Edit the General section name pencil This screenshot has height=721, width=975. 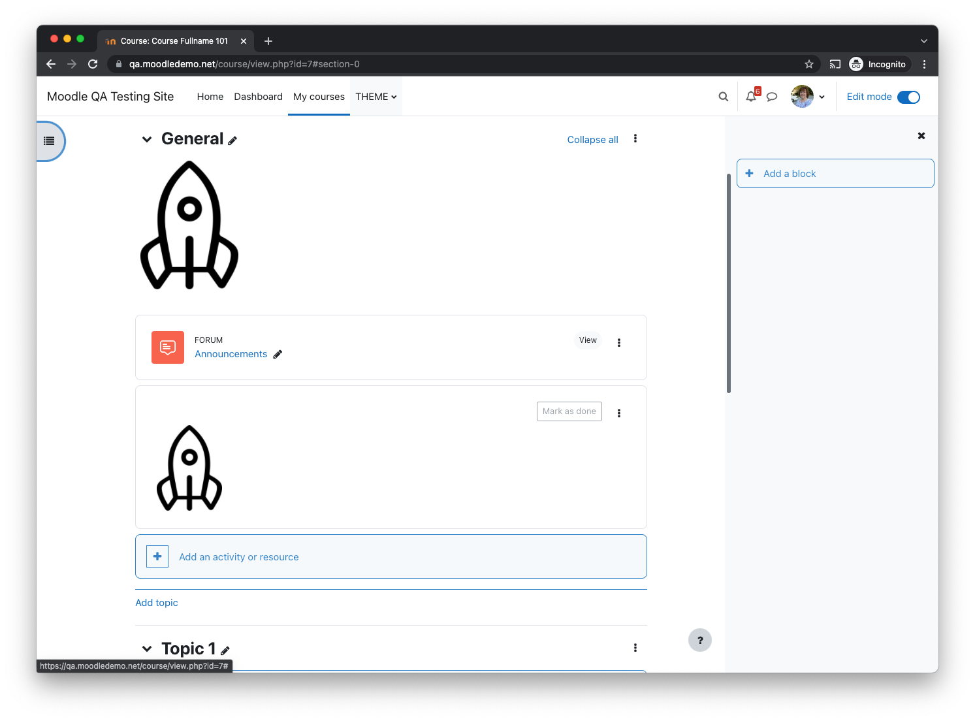[232, 140]
